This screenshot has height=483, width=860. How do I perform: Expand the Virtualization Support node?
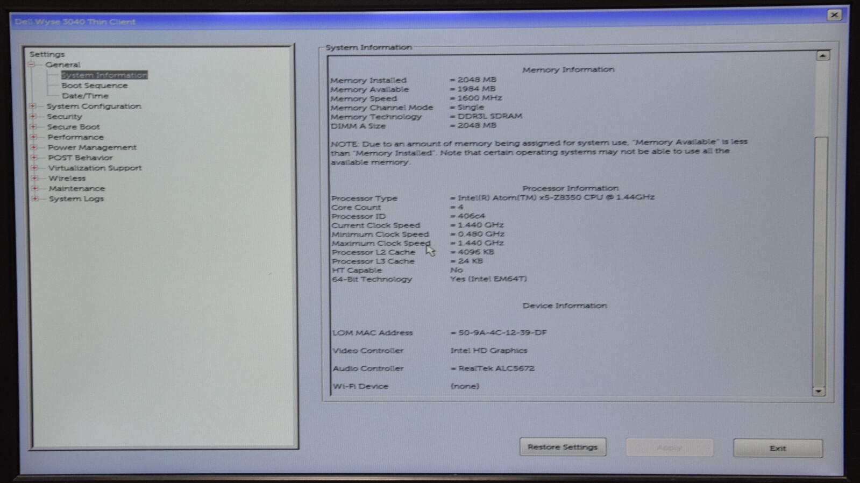(x=34, y=168)
